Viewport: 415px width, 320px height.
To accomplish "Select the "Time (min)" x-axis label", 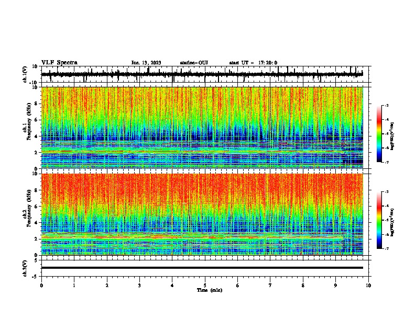I will [210, 290].
